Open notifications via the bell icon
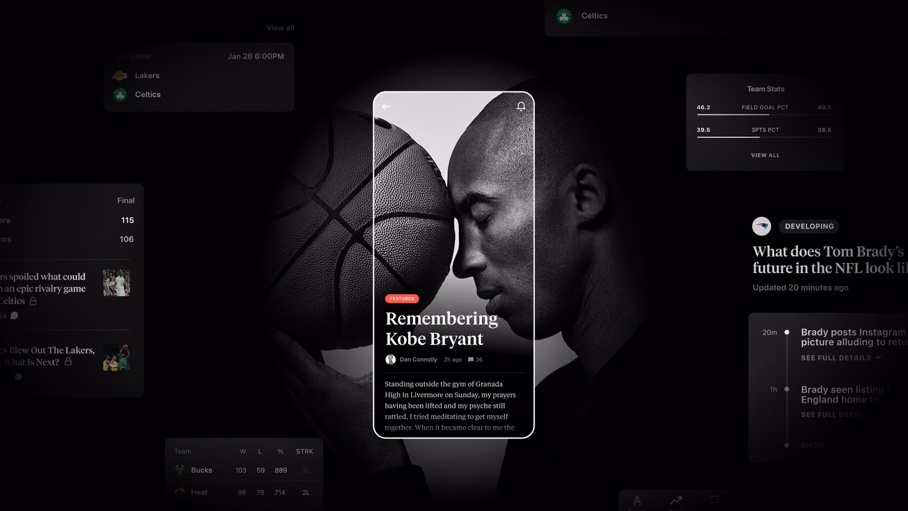The image size is (908, 511). (521, 106)
